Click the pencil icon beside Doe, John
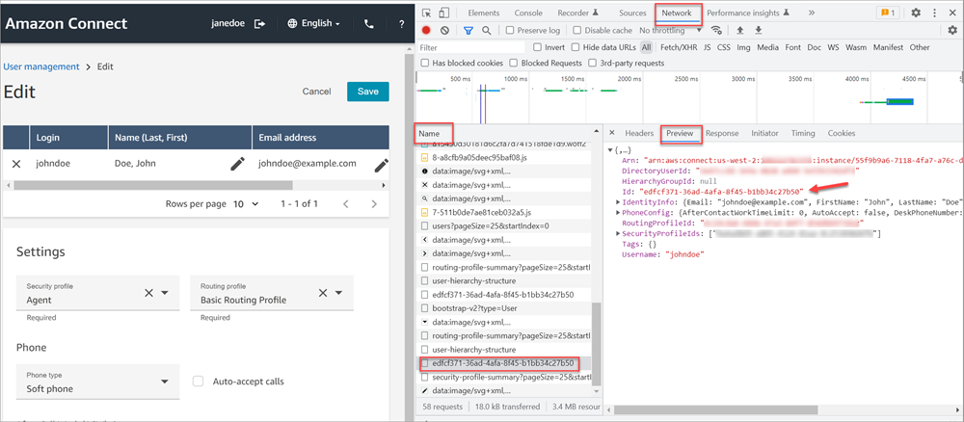Viewport: 964px width, 422px height. click(x=237, y=164)
